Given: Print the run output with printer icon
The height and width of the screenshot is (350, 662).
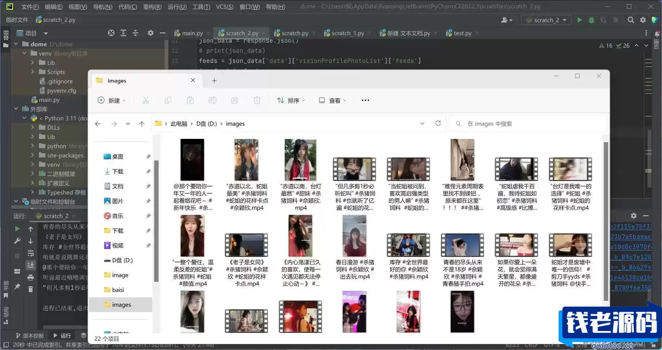Looking at the screenshot, I should click(31, 277).
